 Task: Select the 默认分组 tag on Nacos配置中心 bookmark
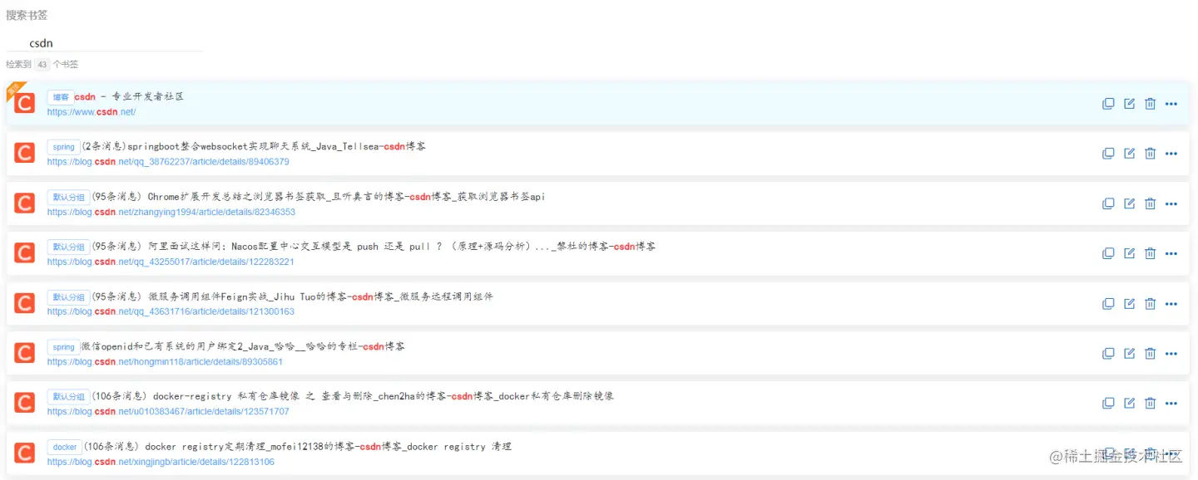pos(68,247)
